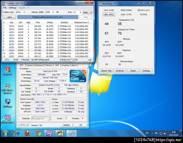Switch to the Mainboard tab in CPU-Z
The width and height of the screenshot is (183, 143).
(39, 66)
